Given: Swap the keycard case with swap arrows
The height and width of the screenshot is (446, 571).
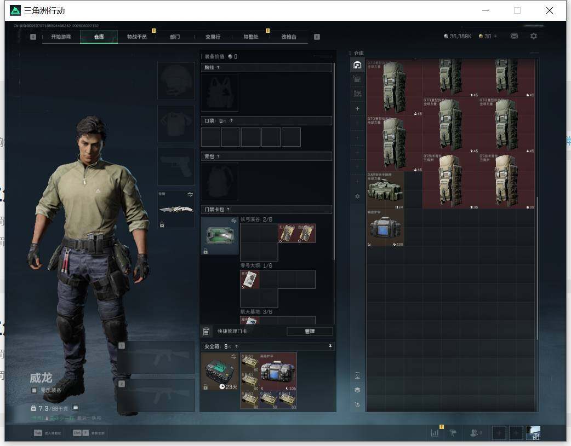Looking at the screenshot, I should click(x=234, y=221).
